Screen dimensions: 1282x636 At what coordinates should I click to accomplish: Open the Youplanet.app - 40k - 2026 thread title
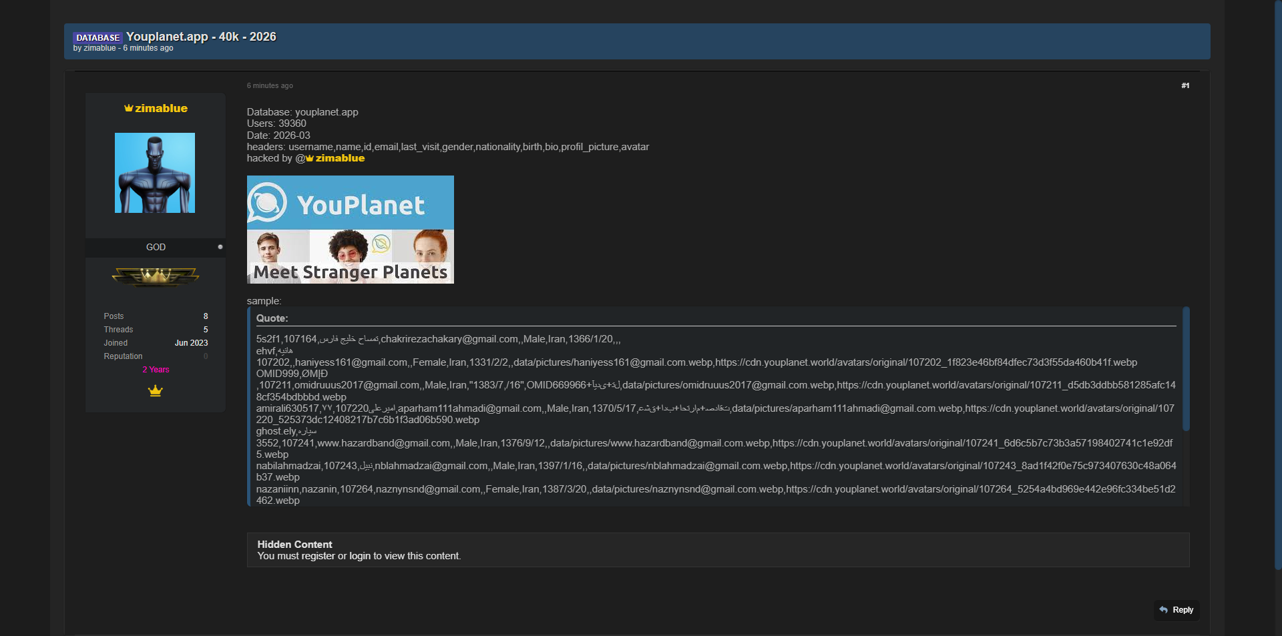[x=201, y=37]
